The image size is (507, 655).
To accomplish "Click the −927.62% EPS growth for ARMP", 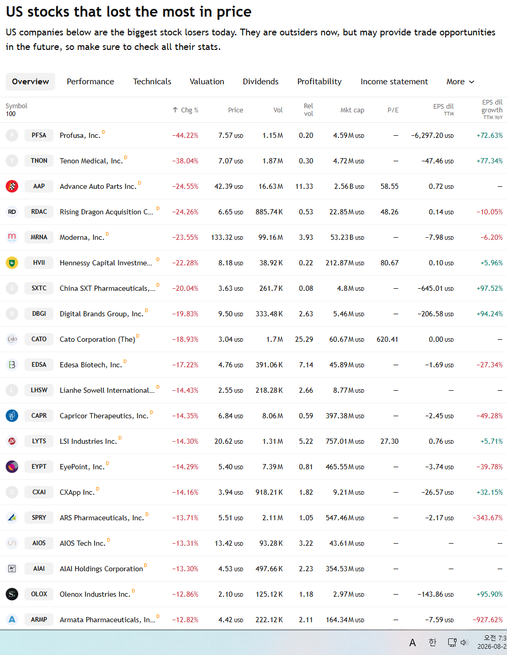I will click(488, 620).
